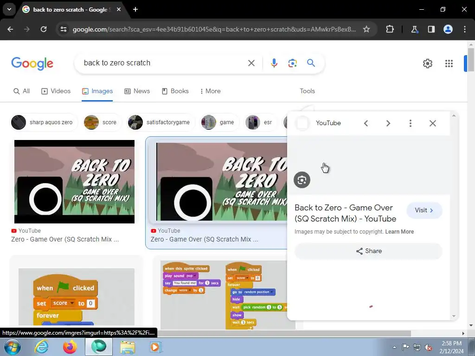This screenshot has height=356, width=475.
Task: Show next image in preview panel
Action: click(388, 123)
